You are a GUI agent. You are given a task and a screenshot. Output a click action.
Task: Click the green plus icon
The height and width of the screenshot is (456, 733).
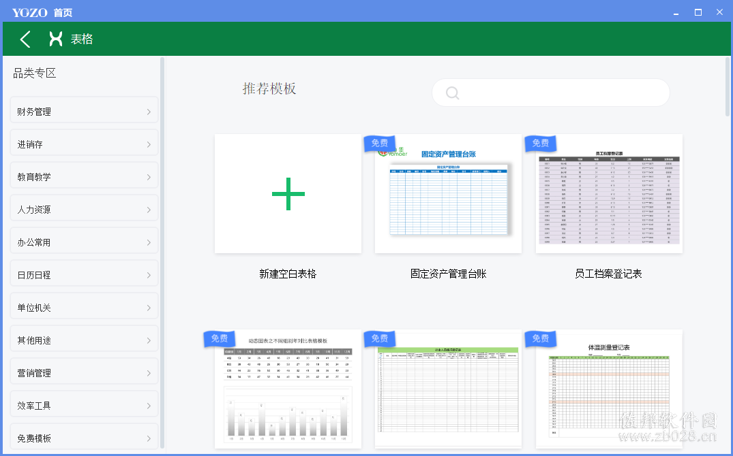tap(288, 194)
